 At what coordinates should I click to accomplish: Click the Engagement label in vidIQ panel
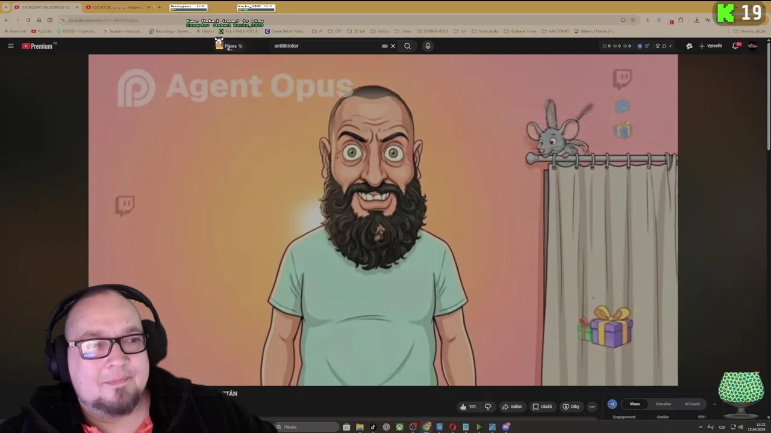(624, 417)
